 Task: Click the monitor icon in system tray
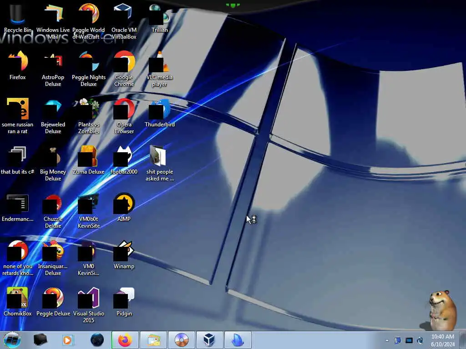pos(409,340)
